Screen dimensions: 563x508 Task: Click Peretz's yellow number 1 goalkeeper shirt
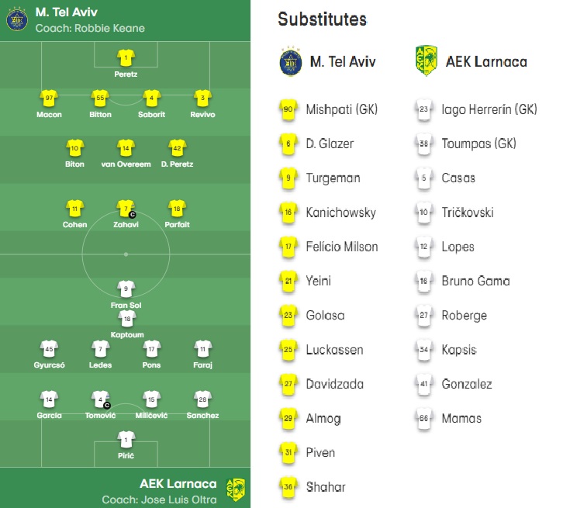pos(126,58)
